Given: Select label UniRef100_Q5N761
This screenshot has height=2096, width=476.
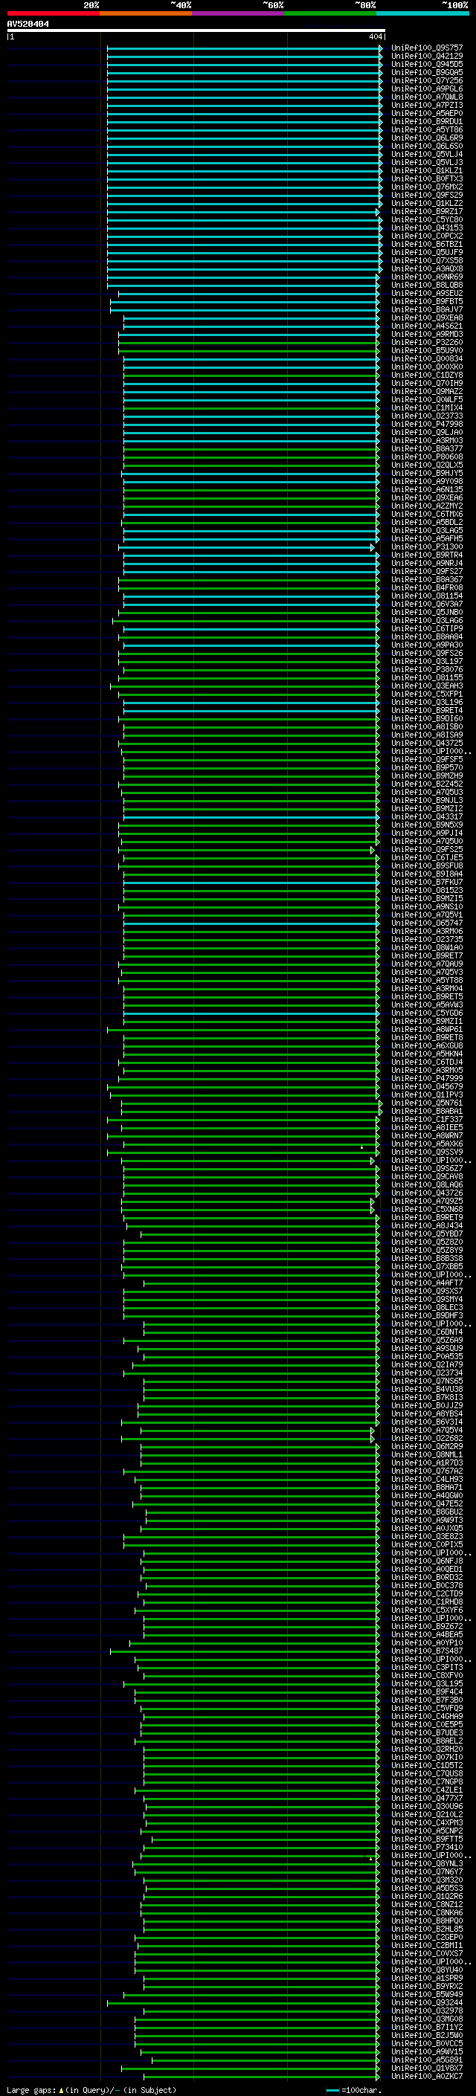Looking at the screenshot, I should click(x=426, y=1103).
